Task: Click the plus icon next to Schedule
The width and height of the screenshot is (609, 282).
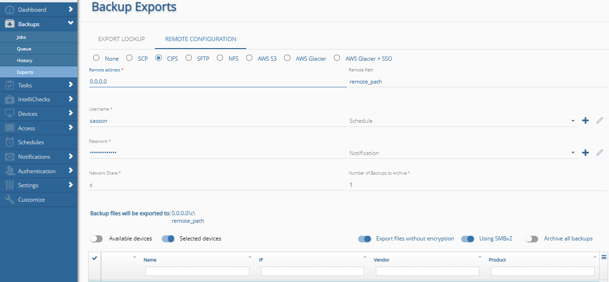Action: pyautogui.click(x=586, y=121)
